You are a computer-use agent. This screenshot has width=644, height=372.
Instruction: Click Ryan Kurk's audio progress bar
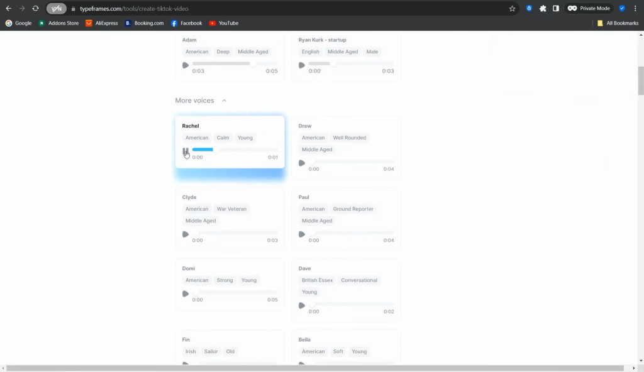pos(351,63)
